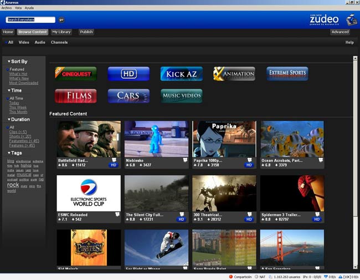The height and width of the screenshot is (280, 360).
Task: Click the rock tag
Action: (x=13, y=185)
